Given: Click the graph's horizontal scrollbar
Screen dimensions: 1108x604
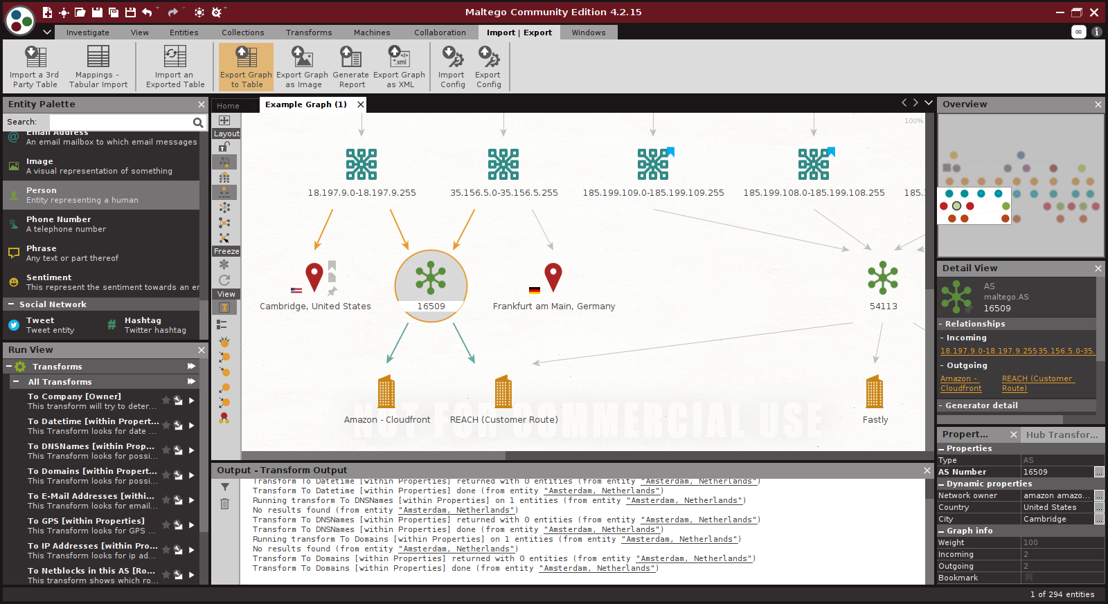Looking at the screenshot, I should click(374, 456).
